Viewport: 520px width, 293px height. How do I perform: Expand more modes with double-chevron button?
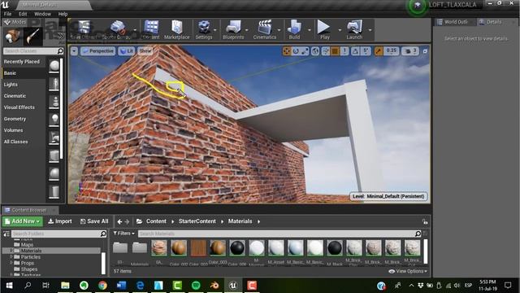pos(60,36)
